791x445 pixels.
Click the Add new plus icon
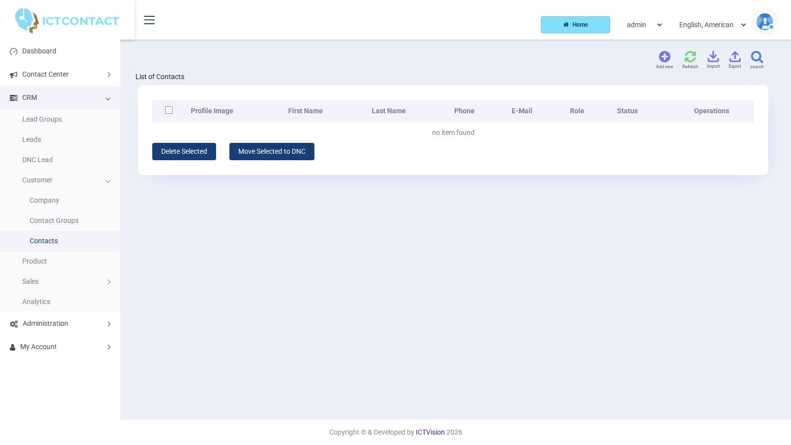[x=664, y=57]
